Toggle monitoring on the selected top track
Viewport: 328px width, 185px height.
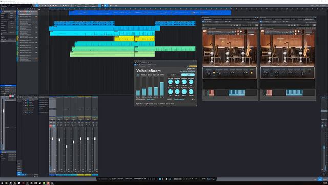(x=27, y=11)
